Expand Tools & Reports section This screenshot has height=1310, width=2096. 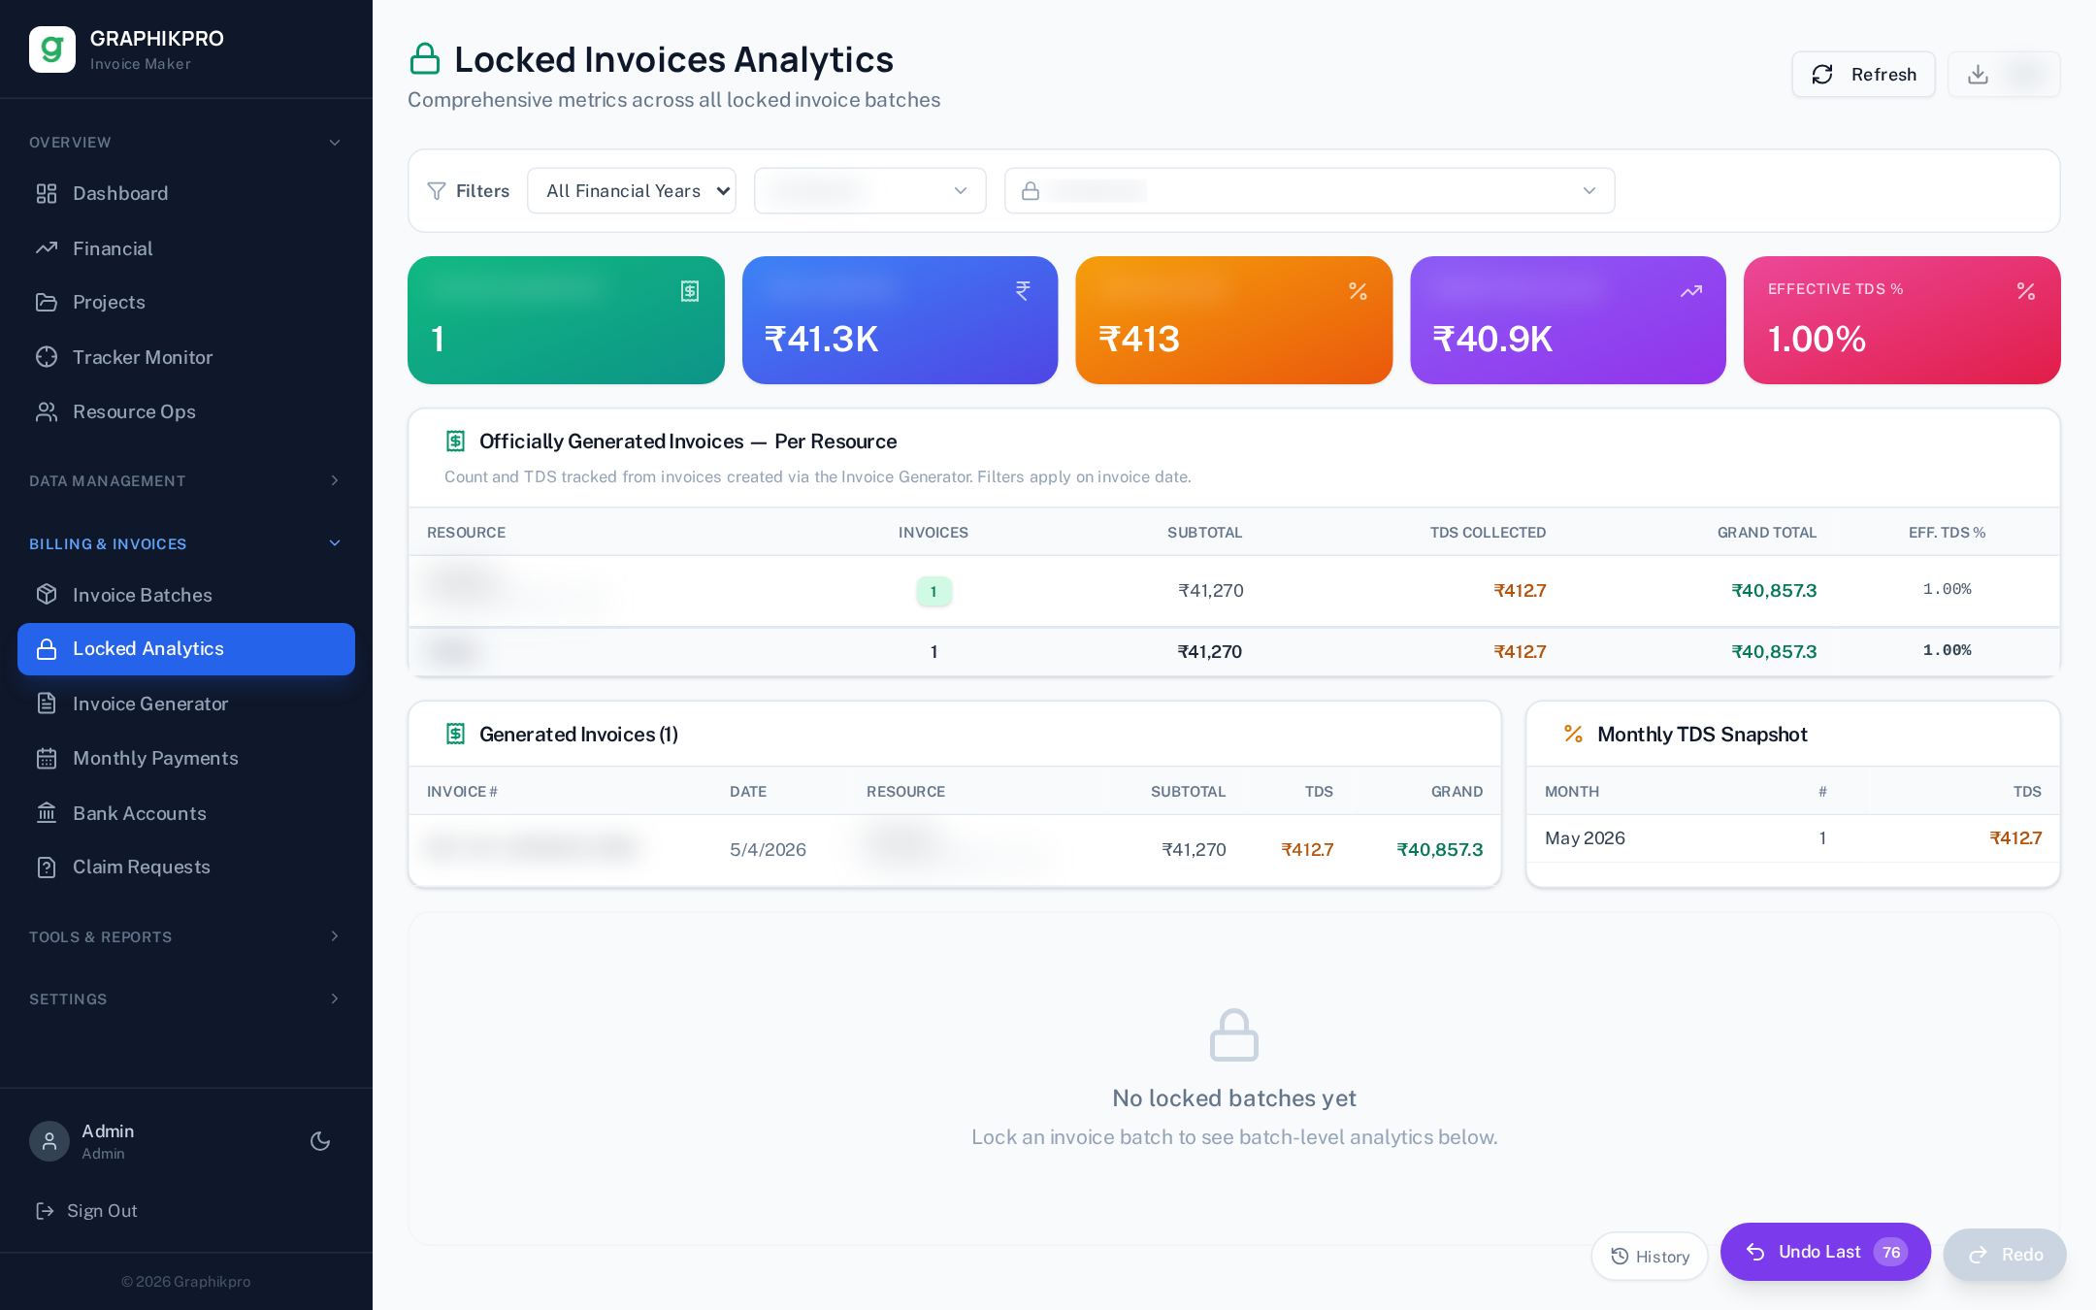click(x=186, y=936)
